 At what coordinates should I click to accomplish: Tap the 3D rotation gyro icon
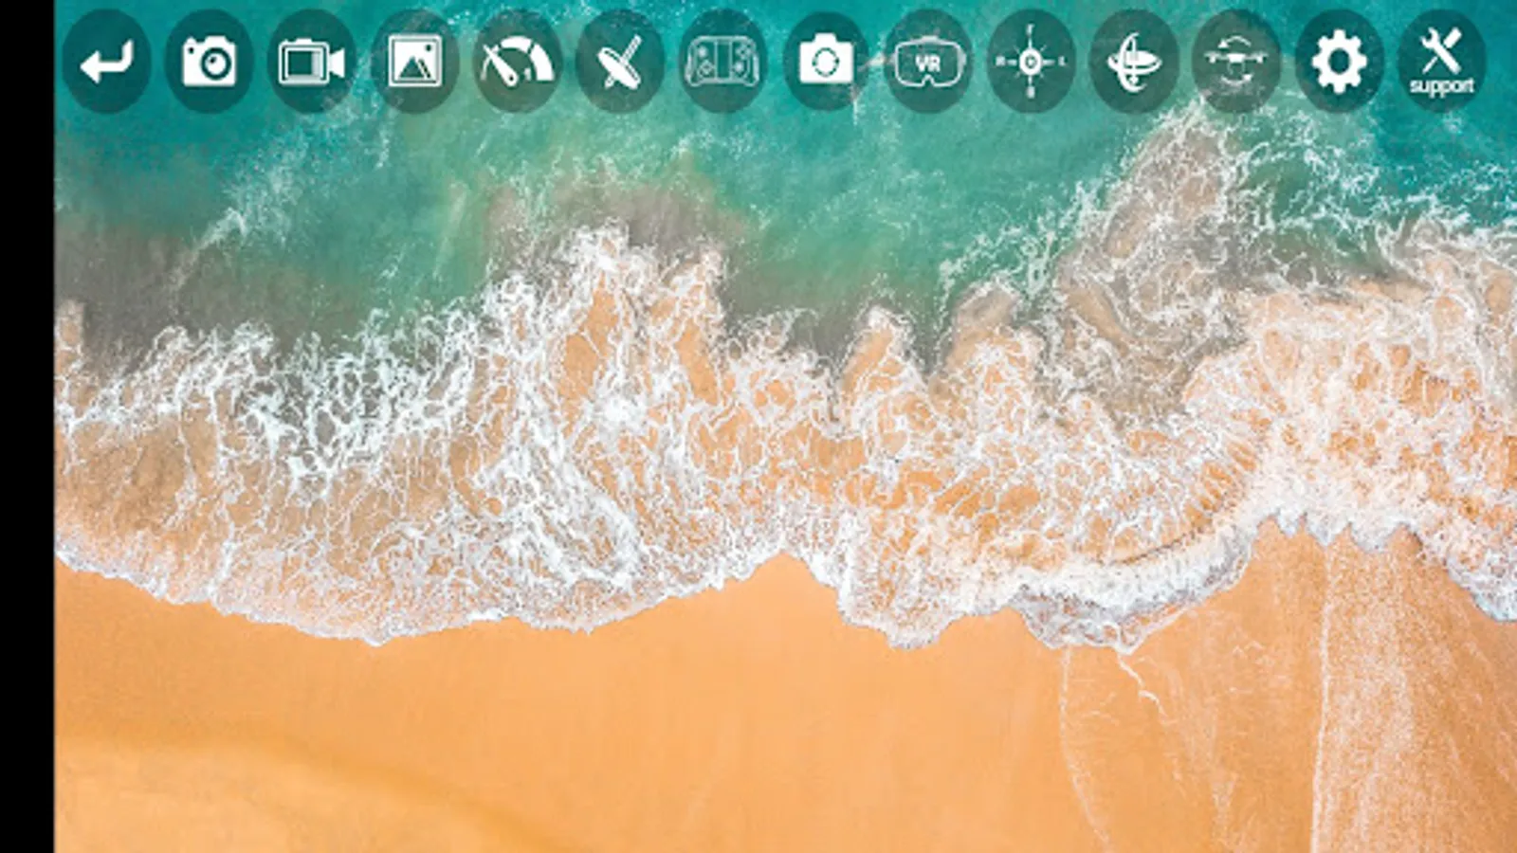click(x=1134, y=62)
